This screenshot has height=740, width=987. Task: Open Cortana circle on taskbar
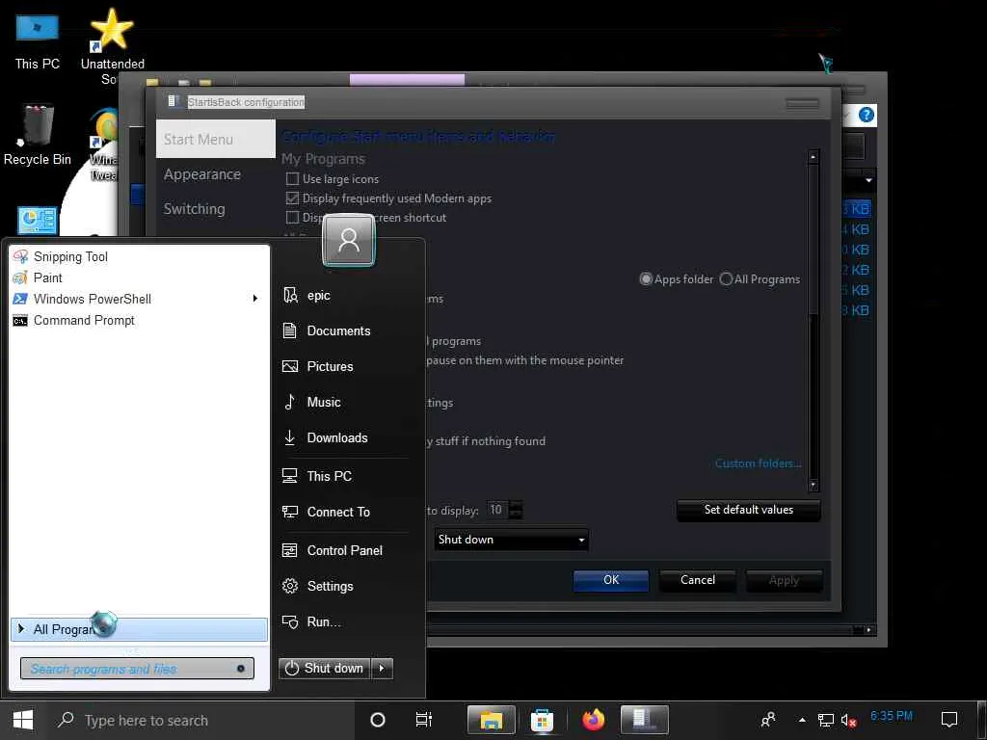pos(378,720)
